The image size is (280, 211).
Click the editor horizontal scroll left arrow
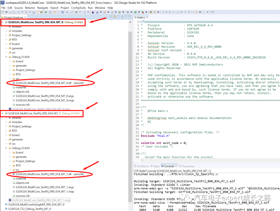point(142,160)
